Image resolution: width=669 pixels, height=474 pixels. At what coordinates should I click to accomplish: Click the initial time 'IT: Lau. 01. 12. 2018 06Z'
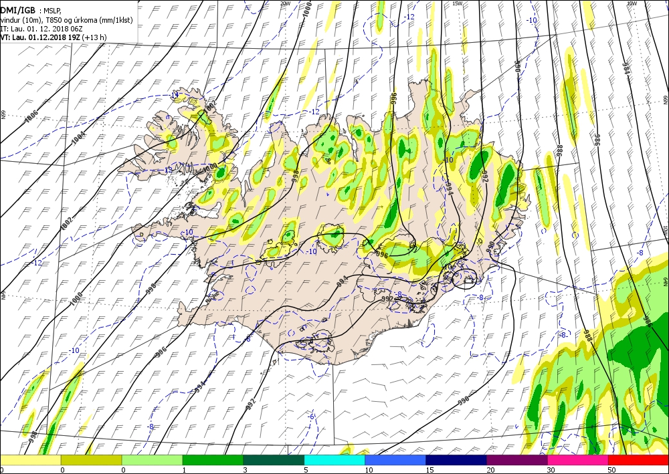(x=41, y=29)
